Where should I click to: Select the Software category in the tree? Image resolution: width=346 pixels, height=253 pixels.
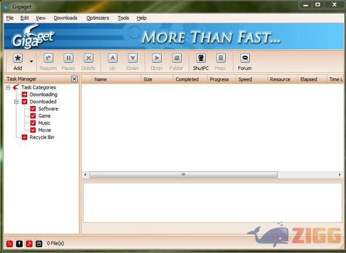click(48, 109)
